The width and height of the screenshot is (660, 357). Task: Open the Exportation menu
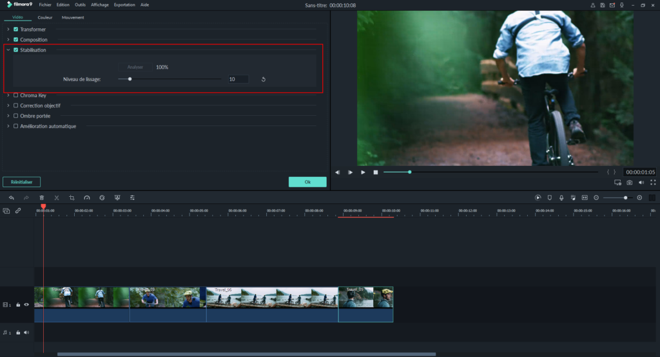124,5
